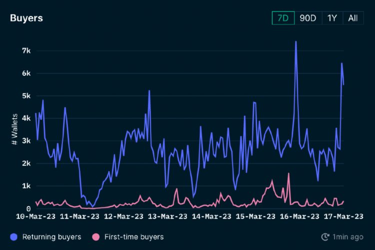Click the blue Returning buyers legend dot

[14, 237]
